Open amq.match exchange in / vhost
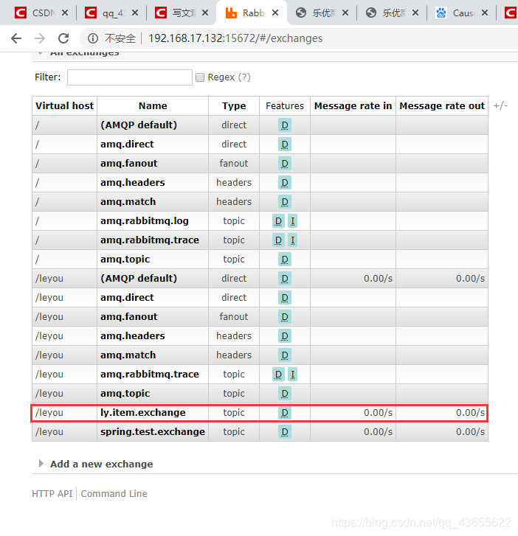518x536 pixels. click(128, 202)
